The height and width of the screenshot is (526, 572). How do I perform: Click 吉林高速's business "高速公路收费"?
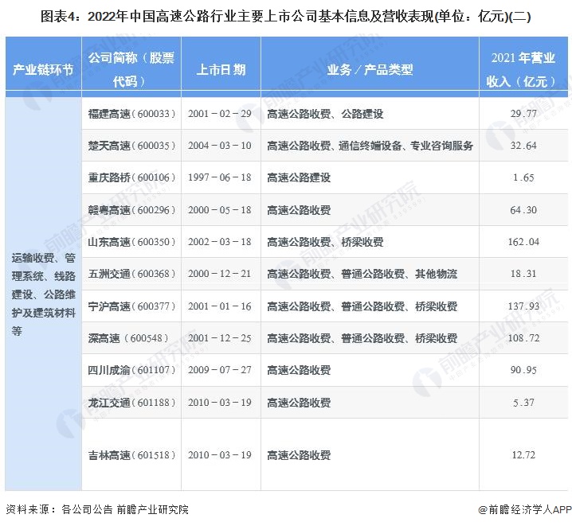coord(299,456)
